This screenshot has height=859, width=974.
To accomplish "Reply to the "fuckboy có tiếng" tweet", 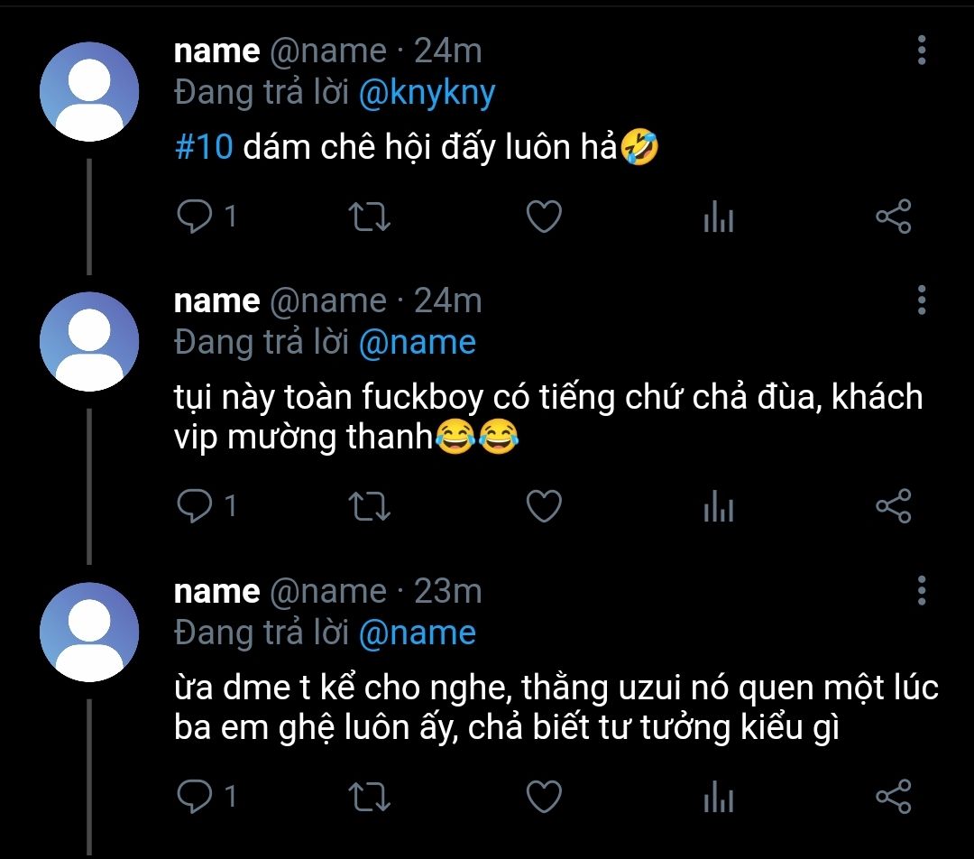I will pyautogui.click(x=192, y=506).
